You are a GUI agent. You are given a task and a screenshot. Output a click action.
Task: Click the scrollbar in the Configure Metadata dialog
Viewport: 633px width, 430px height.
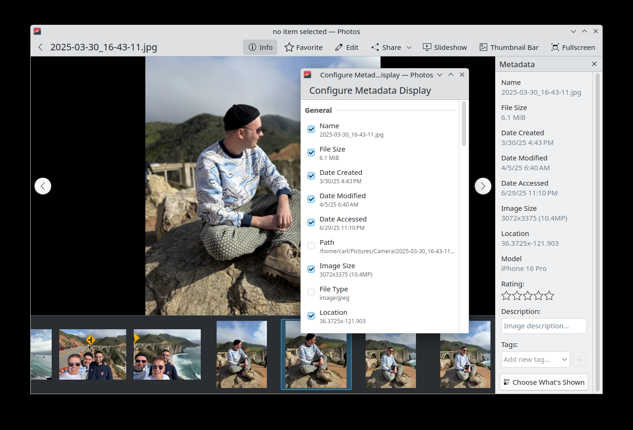coord(464,124)
